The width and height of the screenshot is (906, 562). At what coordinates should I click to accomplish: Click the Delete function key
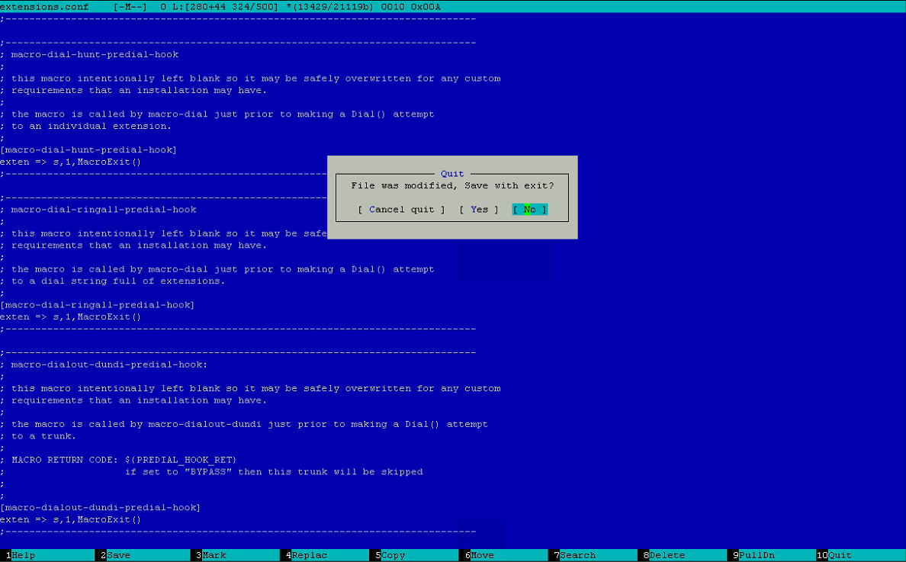[x=667, y=555]
